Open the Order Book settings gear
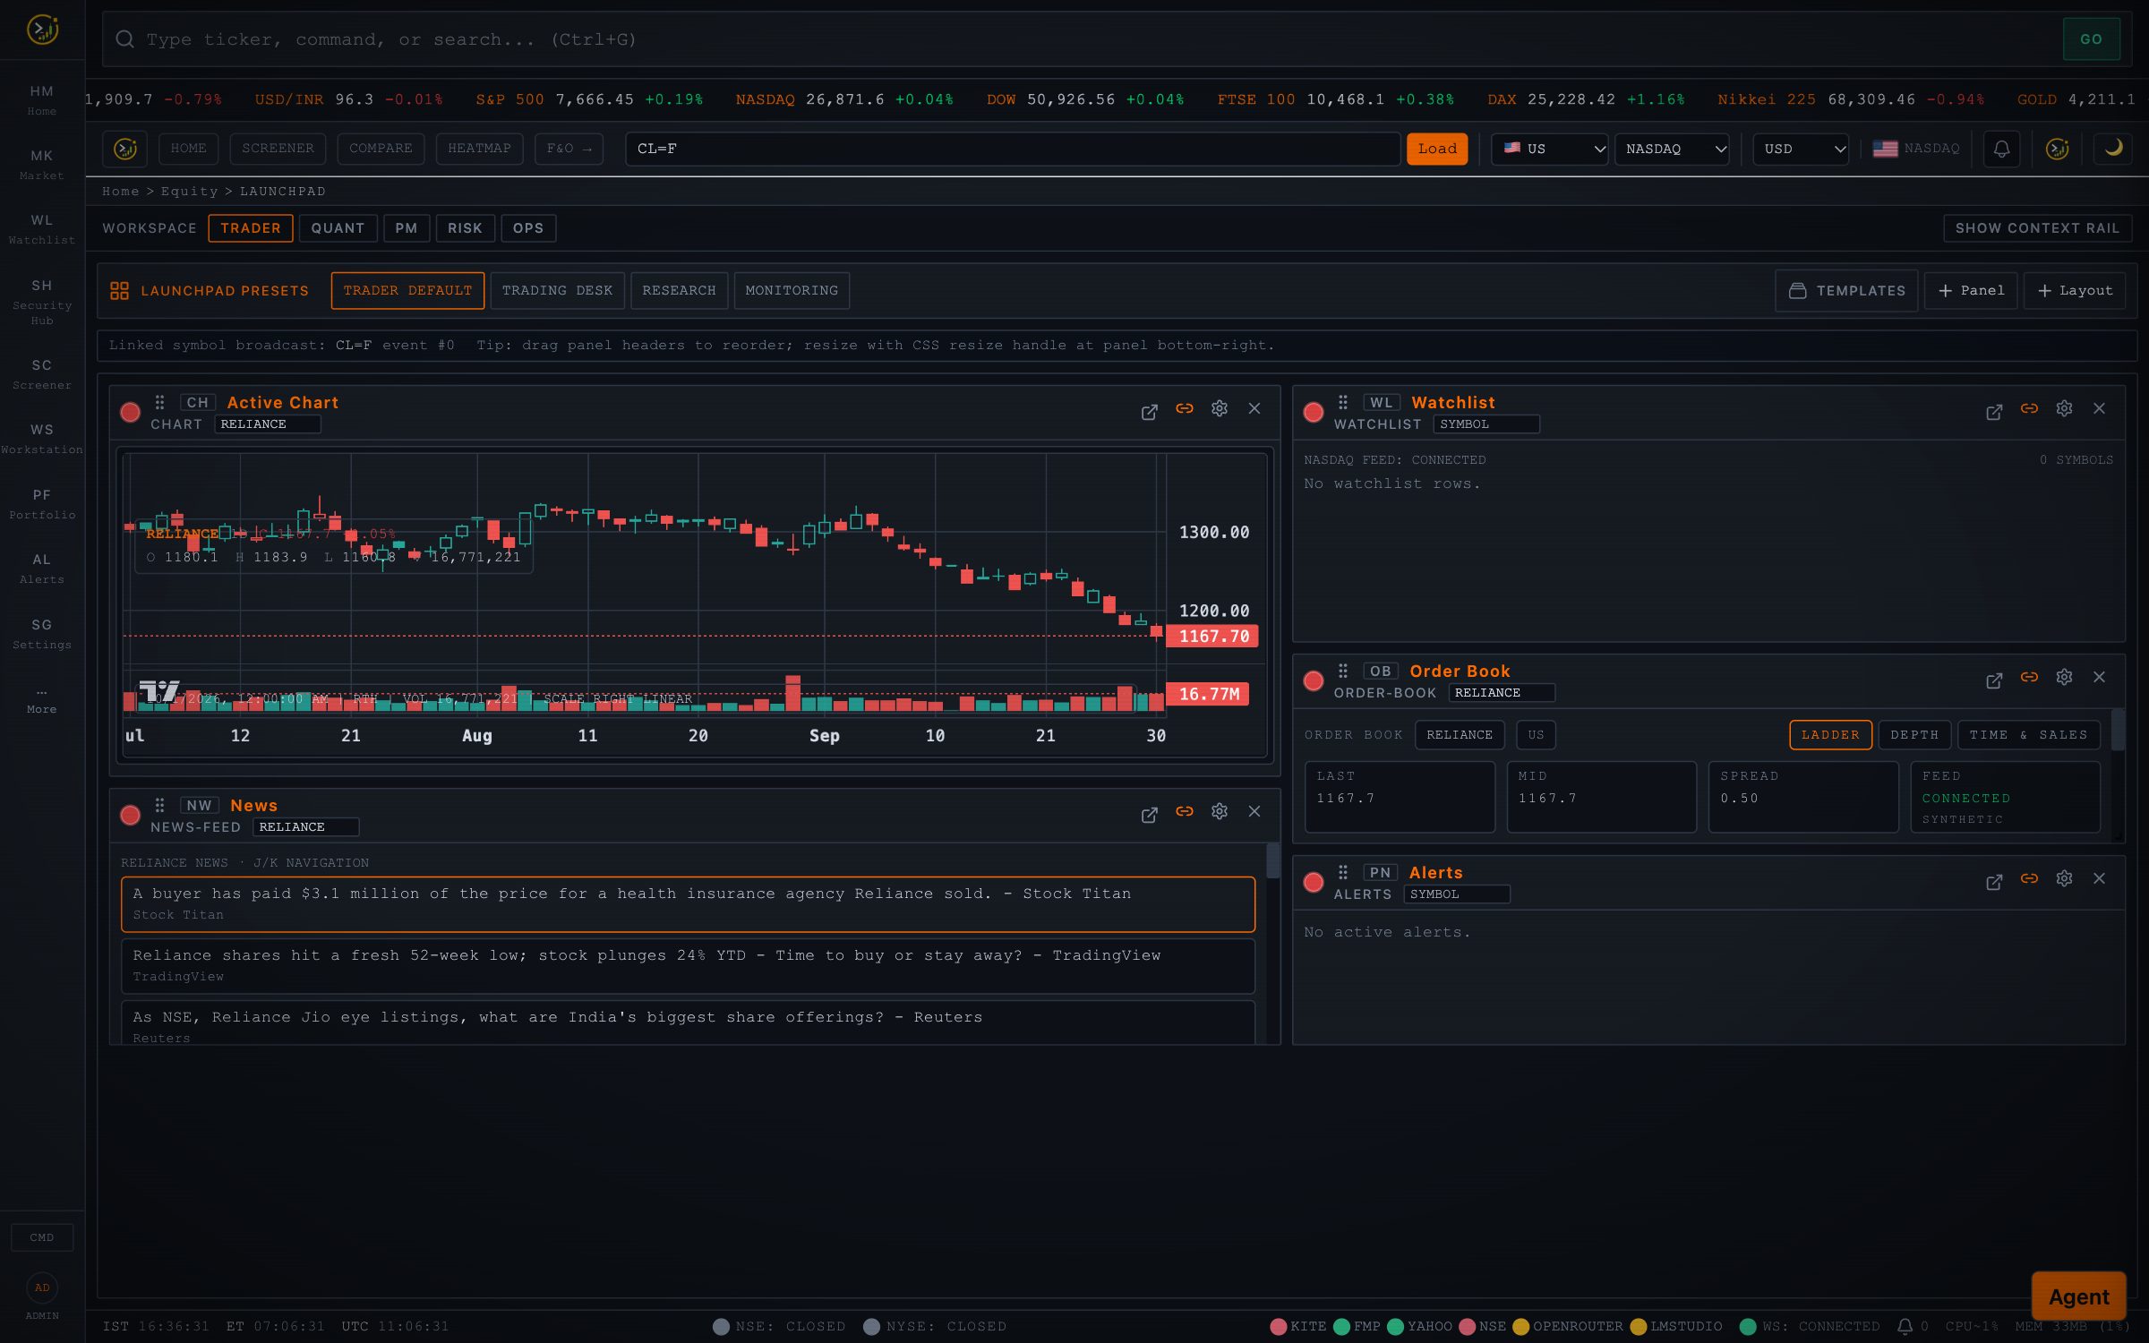Screen dimensions: 2149x1343 (x=2064, y=677)
